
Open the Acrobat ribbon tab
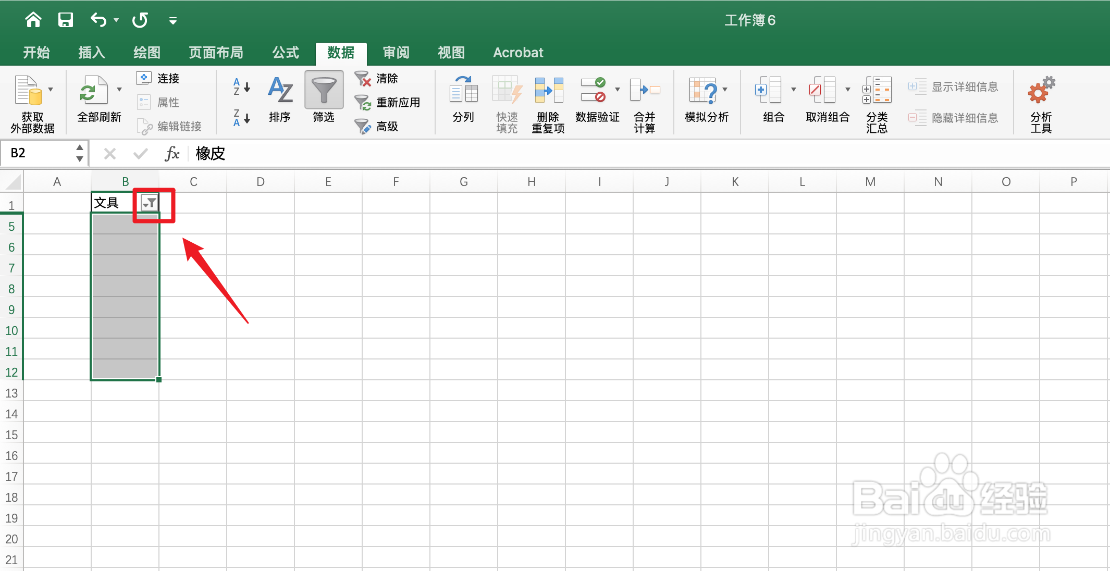pos(517,52)
